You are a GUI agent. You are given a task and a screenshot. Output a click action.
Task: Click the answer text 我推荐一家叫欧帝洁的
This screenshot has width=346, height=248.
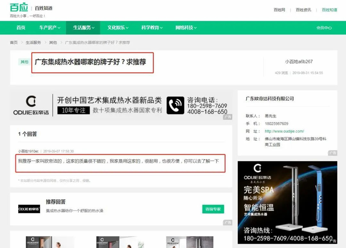[118, 161]
